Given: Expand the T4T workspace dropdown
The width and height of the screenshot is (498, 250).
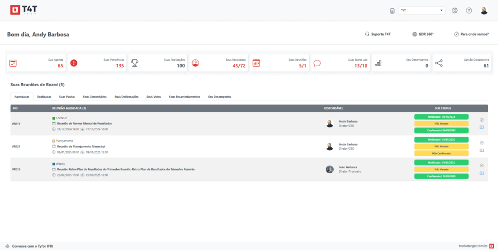Looking at the screenshot, I should pyautogui.click(x=422, y=10).
